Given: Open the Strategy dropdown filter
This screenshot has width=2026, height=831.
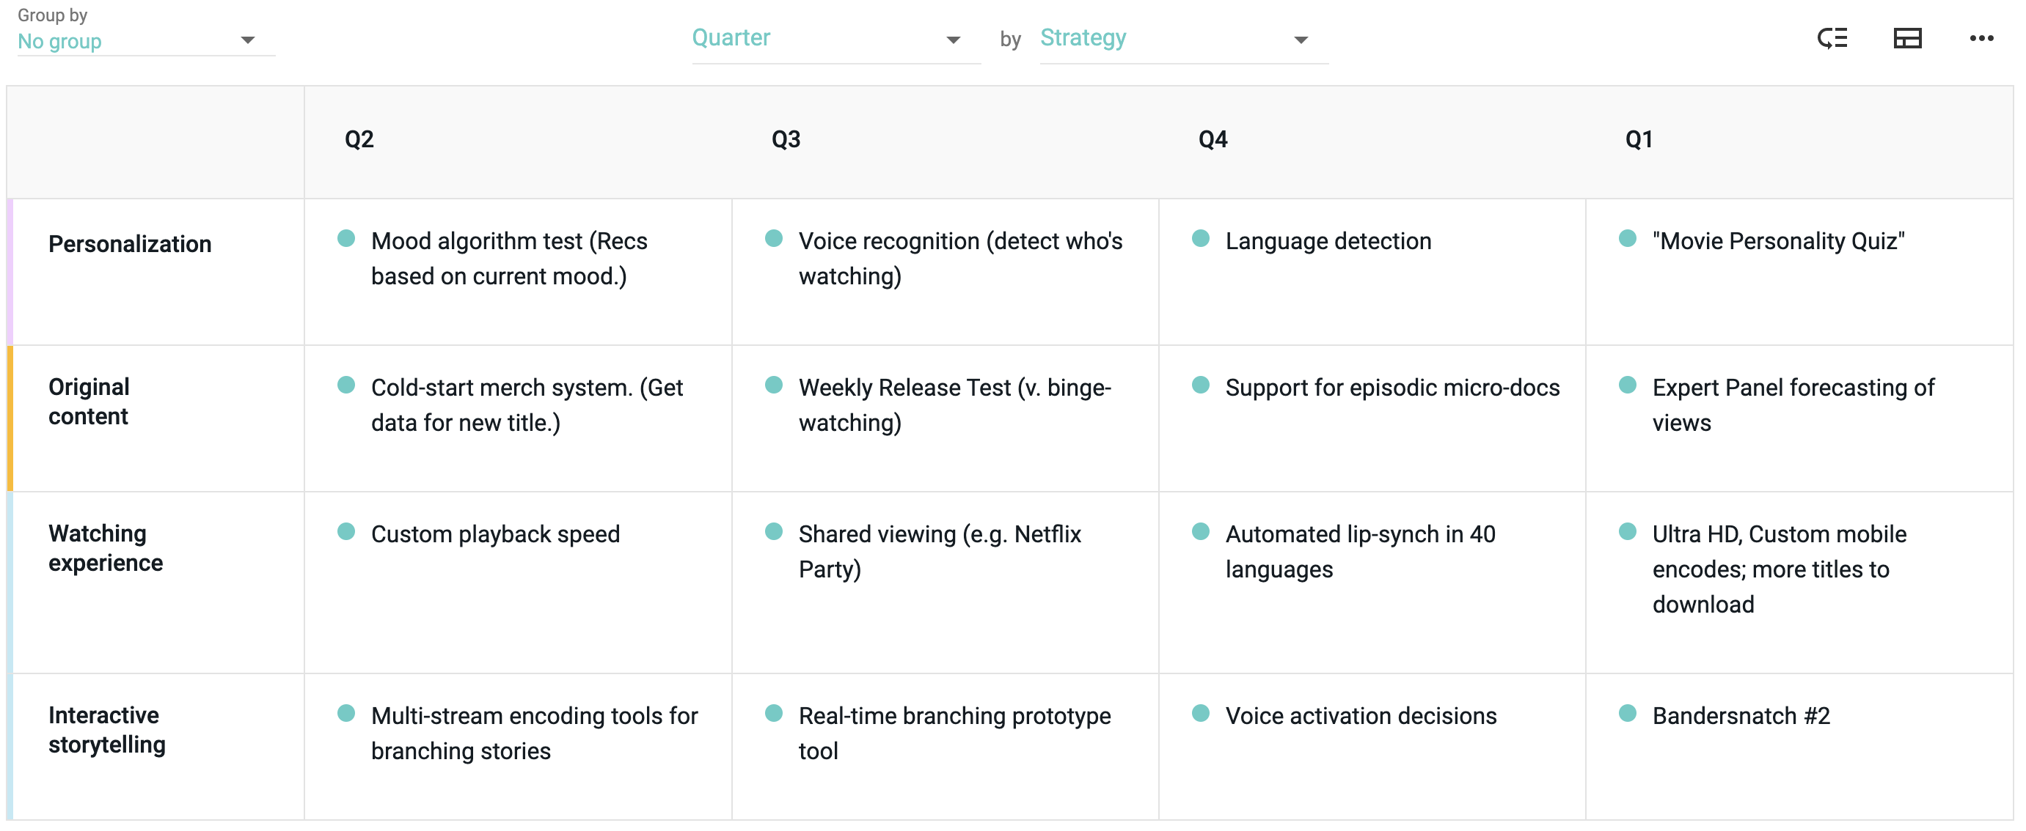Looking at the screenshot, I should [x=1306, y=37].
